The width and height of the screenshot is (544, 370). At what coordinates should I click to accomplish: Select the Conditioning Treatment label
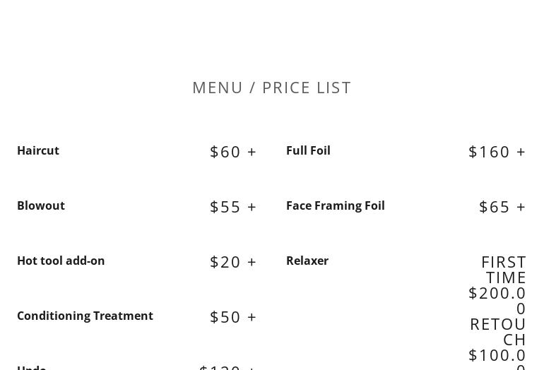(85, 316)
